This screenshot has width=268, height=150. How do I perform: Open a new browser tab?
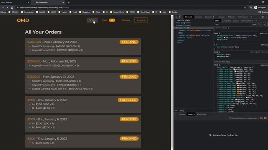69,2
